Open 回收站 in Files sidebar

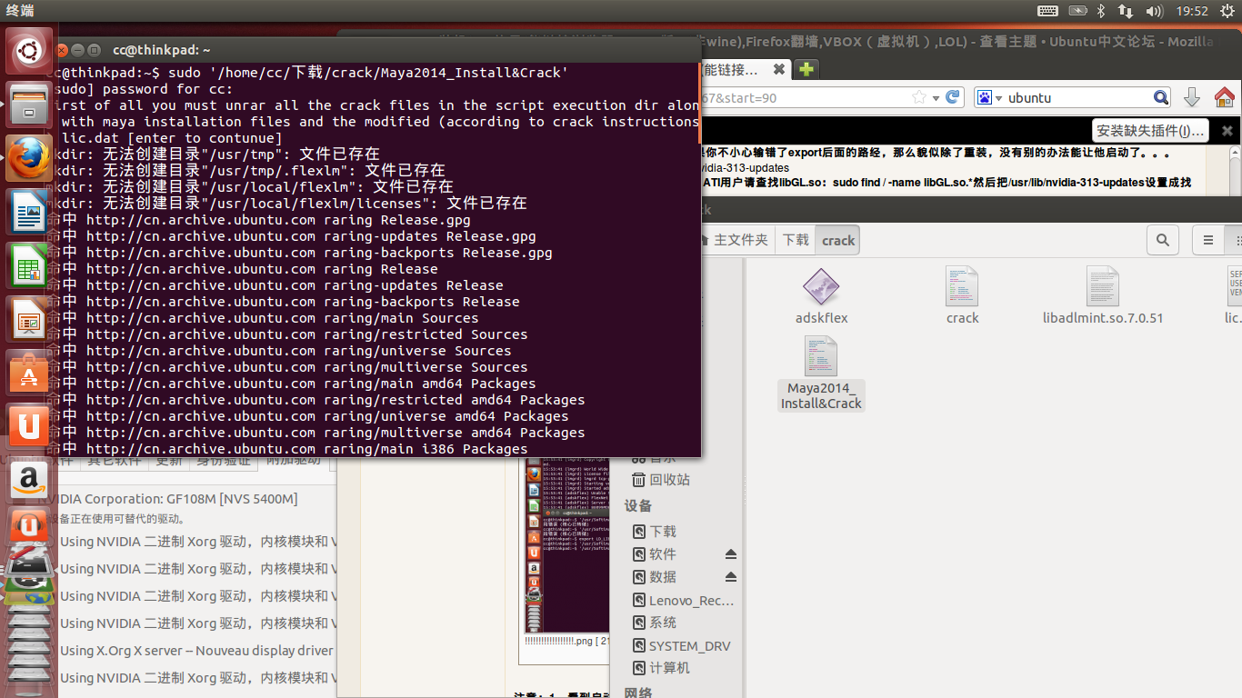click(x=661, y=480)
